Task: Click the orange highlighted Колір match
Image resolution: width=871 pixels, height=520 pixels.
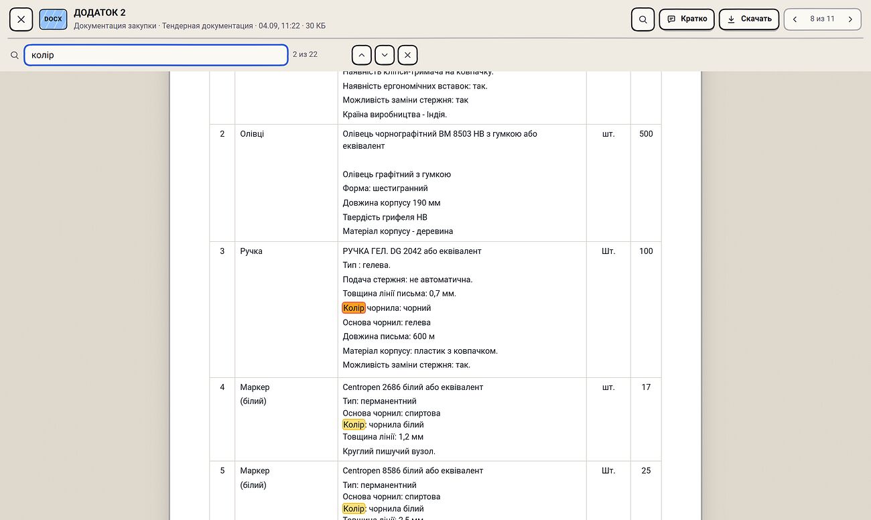Action: [354, 308]
